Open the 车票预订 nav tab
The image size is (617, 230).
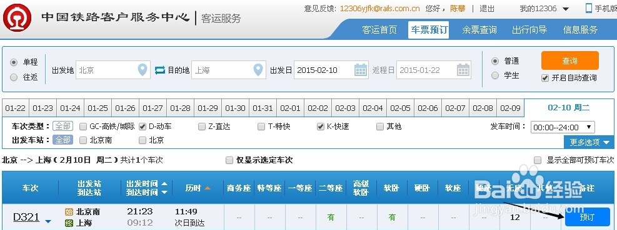pyautogui.click(x=429, y=30)
